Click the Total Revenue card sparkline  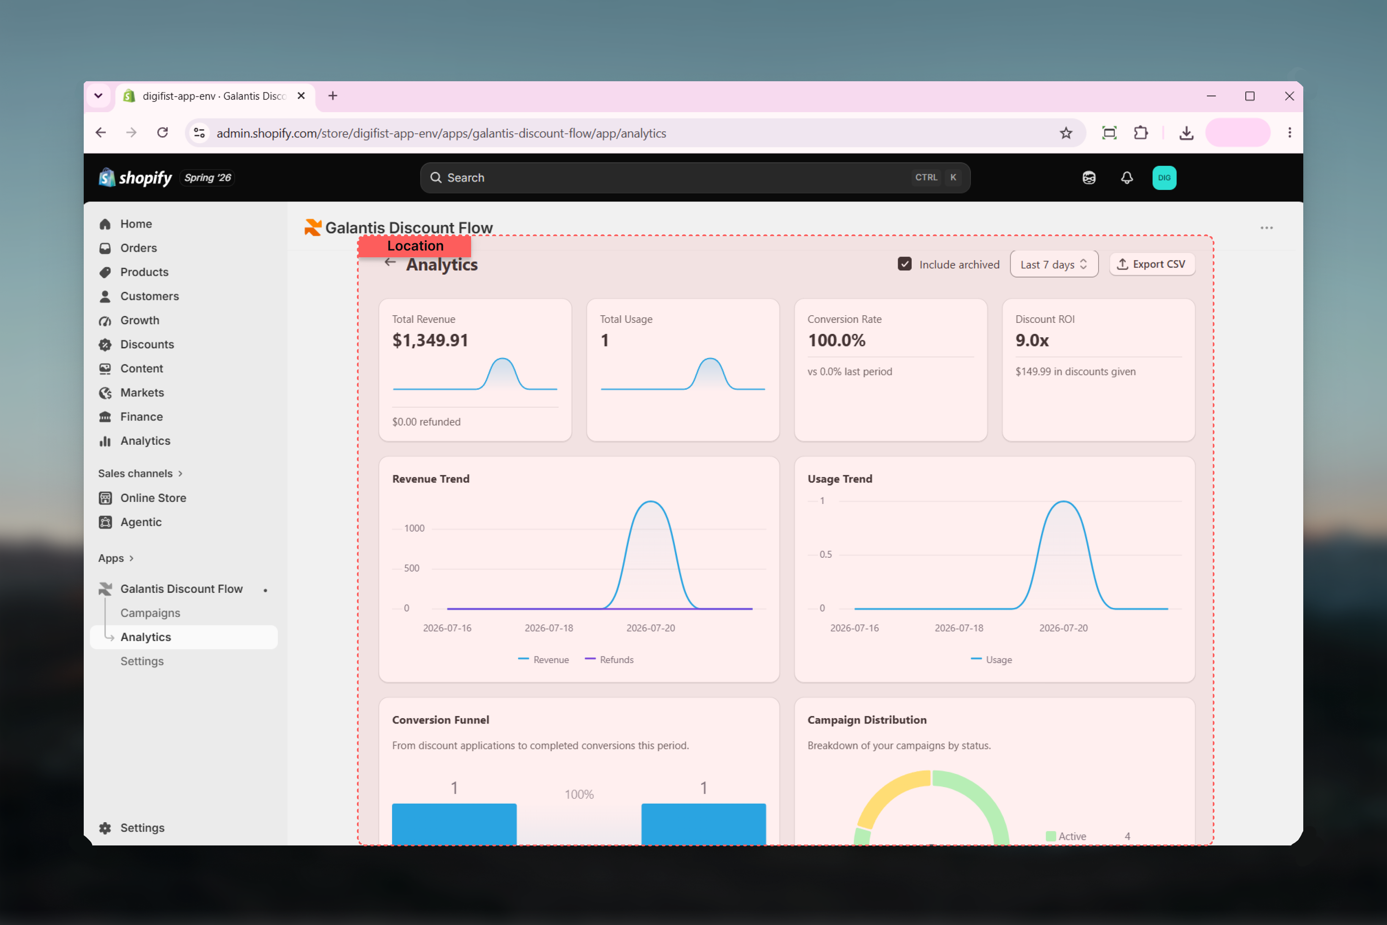pyautogui.click(x=475, y=374)
